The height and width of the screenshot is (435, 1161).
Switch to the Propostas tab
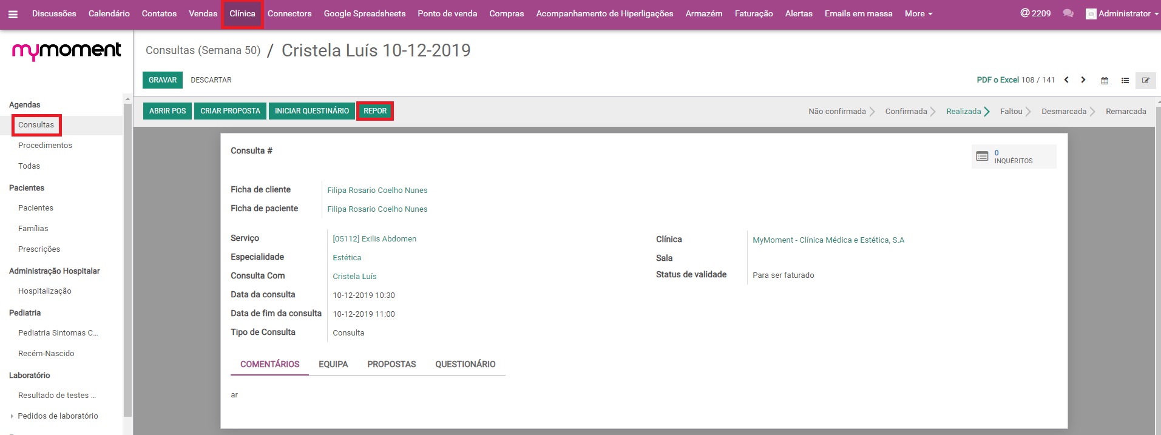(391, 364)
